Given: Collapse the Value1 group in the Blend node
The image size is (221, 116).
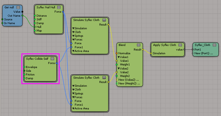Looking at the screenshot, I should pos(119,57).
